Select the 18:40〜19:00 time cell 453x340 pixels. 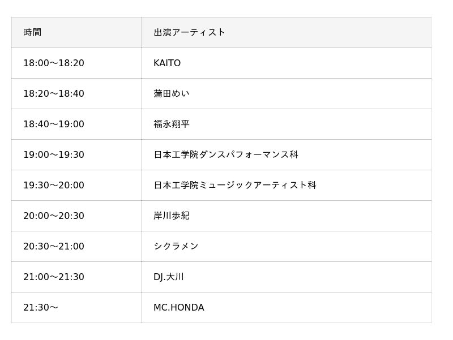pyautogui.click(x=54, y=124)
